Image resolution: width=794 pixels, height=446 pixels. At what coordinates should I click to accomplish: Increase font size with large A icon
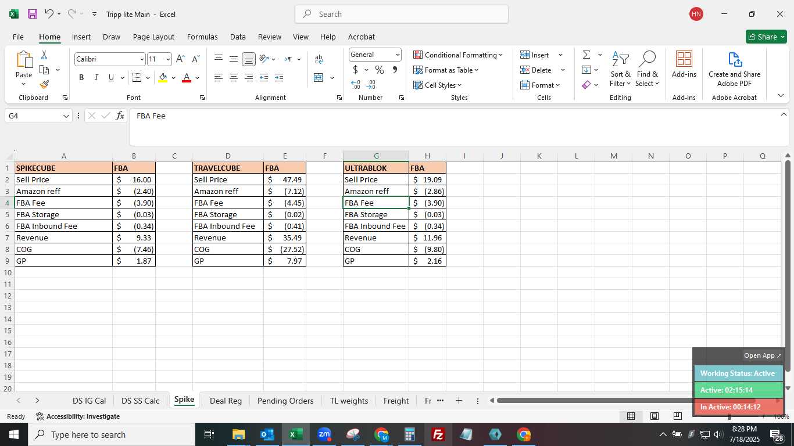click(x=180, y=59)
